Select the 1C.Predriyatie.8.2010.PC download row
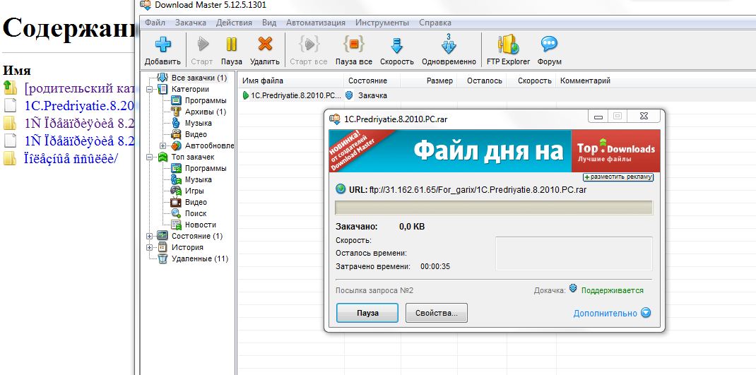 click(x=497, y=95)
